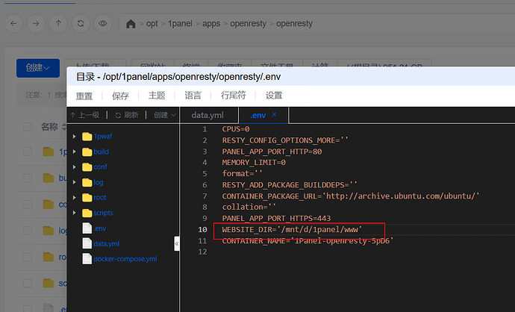Open first 'openresty' breadcrumb segment
This screenshot has width=515, height=312.
click(248, 24)
